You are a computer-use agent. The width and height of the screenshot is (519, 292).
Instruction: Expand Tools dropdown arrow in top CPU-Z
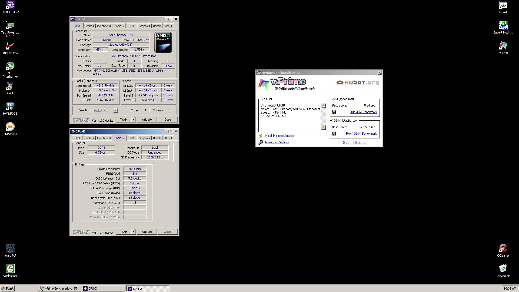(x=133, y=120)
